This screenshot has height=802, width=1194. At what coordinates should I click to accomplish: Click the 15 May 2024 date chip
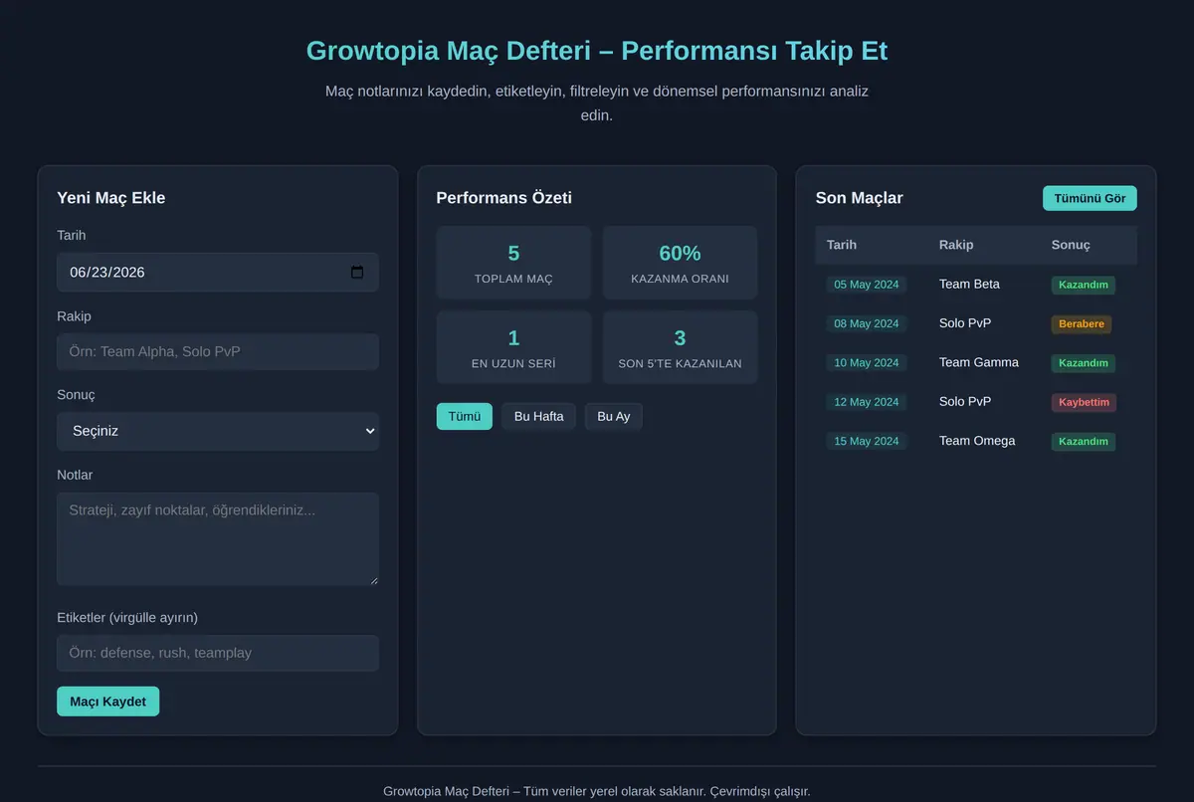pos(866,441)
